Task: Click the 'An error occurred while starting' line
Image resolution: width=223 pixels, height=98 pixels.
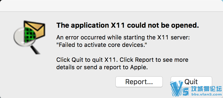Action: coord(123,38)
